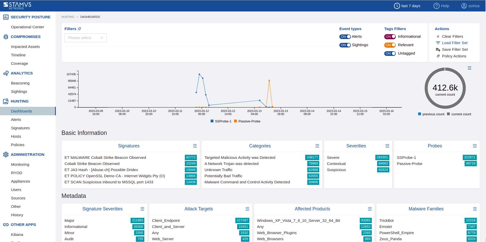Open Operational Center page
Image resolution: width=486 pixels, height=242 pixels.
point(28,27)
